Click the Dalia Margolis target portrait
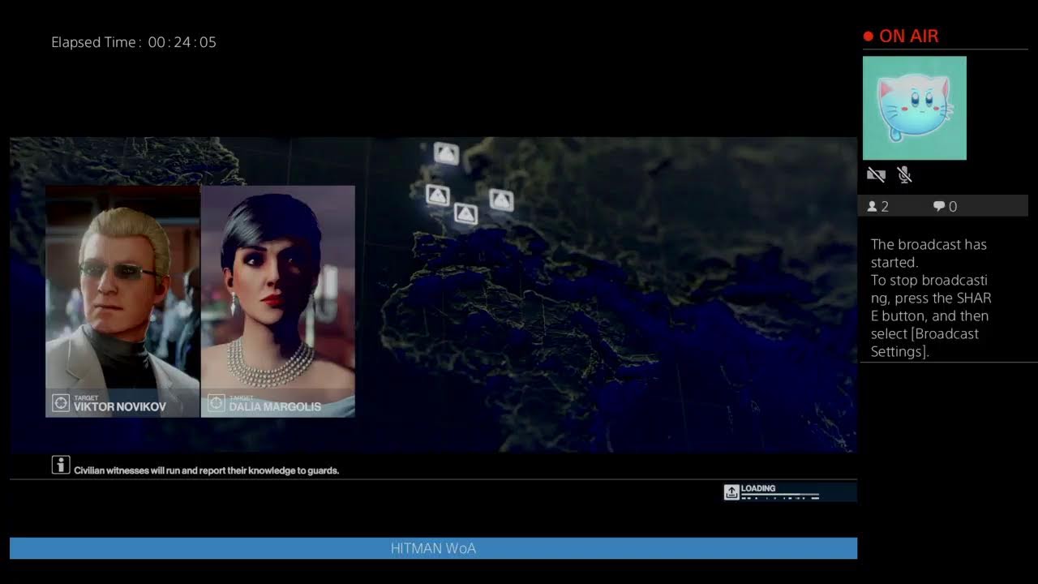 (x=278, y=301)
